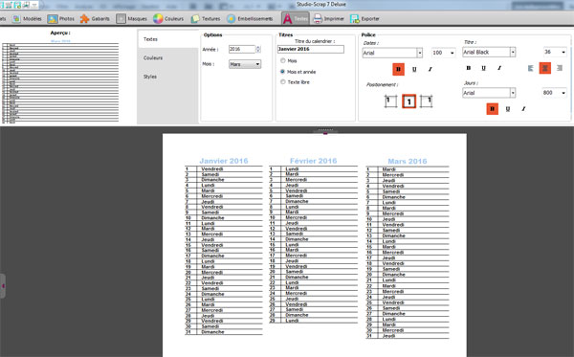The height and width of the screenshot is (357, 574).
Task: Click the Titre du calendrier text field
Action: pyautogui.click(x=310, y=49)
